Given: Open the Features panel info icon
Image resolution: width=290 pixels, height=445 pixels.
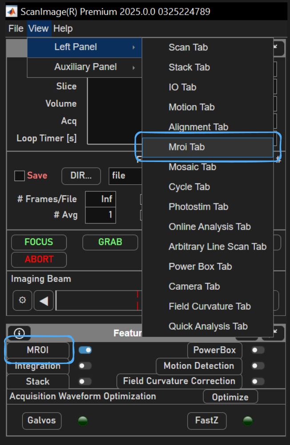Looking at the screenshot, I should click(x=19, y=333).
